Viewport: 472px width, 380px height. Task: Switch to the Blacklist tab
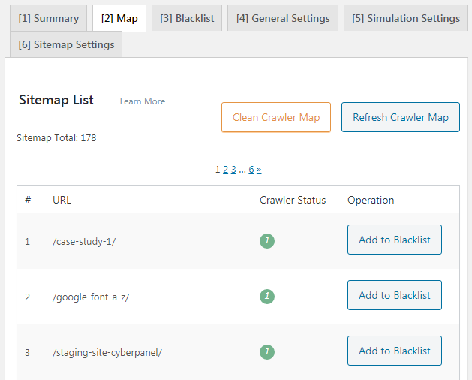pos(186,18)
